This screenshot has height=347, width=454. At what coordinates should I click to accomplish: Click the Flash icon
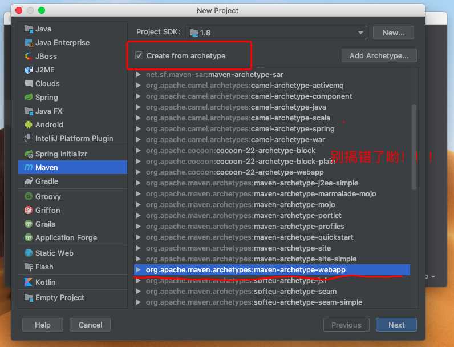(x=29, y=267)
